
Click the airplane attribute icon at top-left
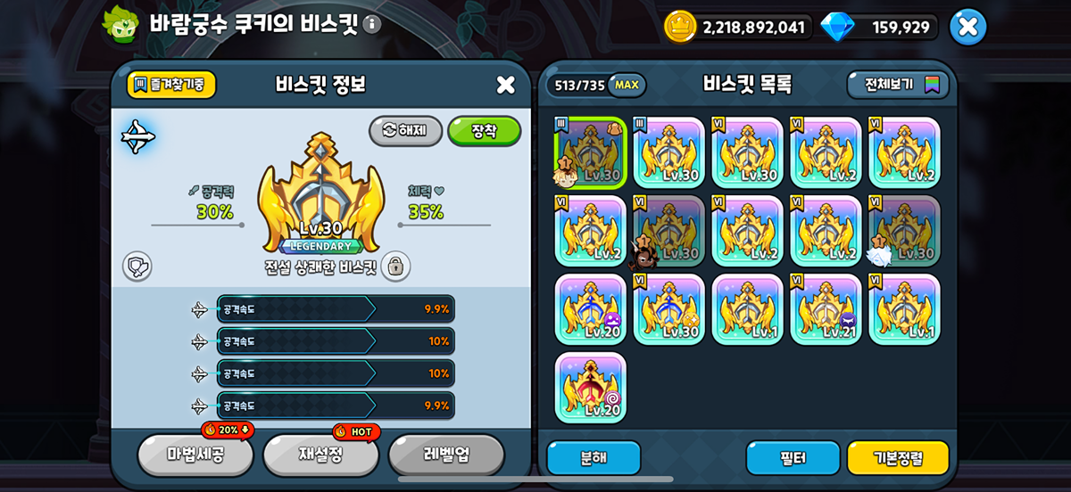point(138,136)
